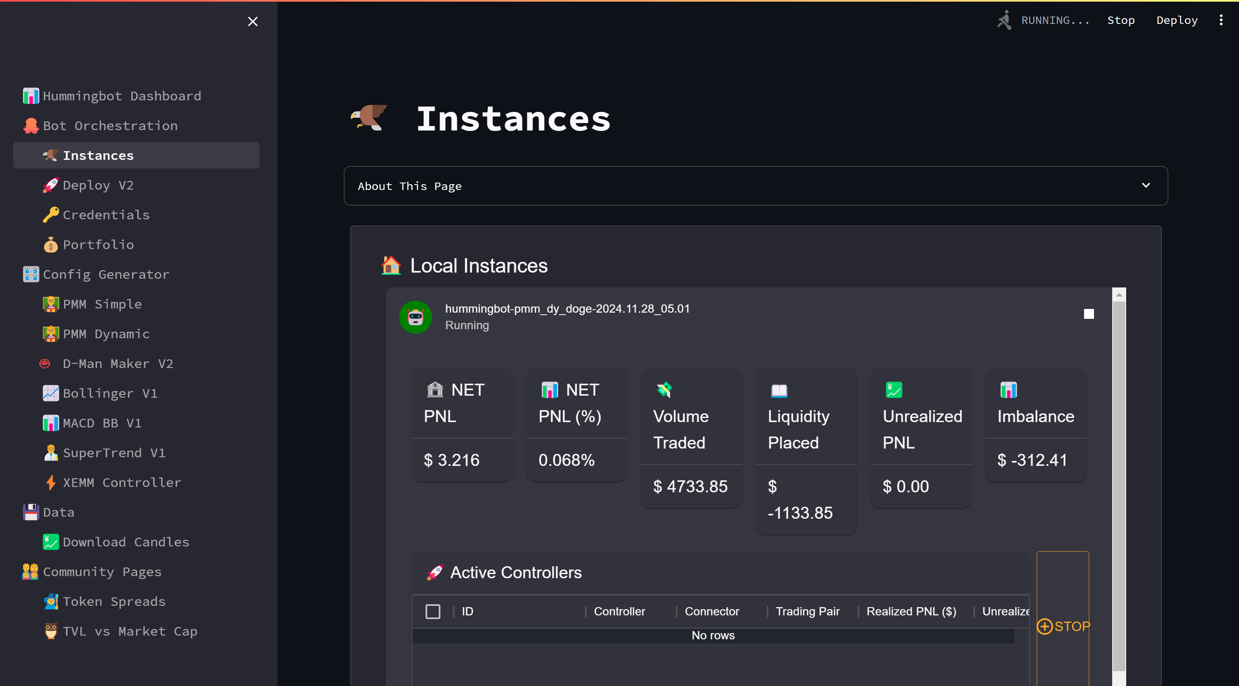Viewport: 1239px width, 686px height.
Task: Click the orange STOP controllers button
Action: [x=1063, y=627]
